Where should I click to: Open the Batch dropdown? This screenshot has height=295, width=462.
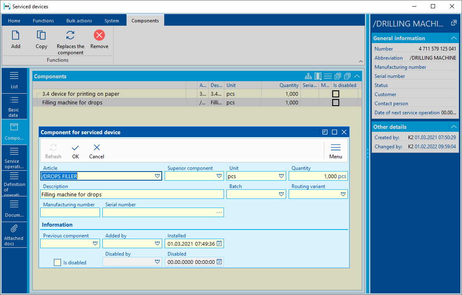(x=281, y=194)
